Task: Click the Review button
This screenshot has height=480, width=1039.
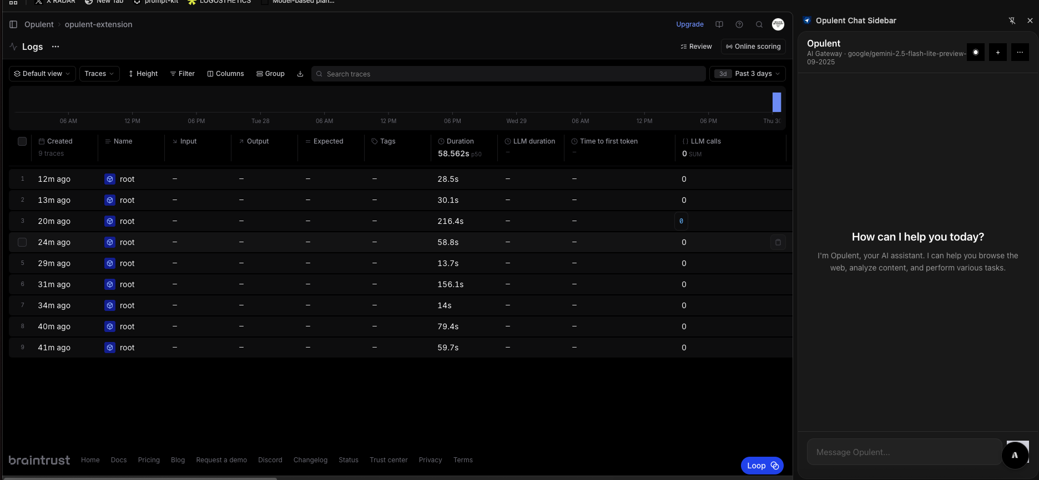Action: click(696, 47)
